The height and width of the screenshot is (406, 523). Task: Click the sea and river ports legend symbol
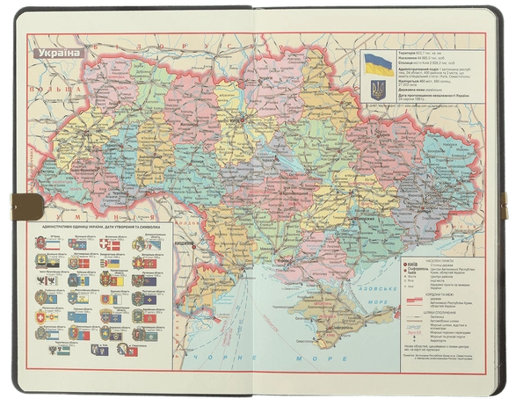coord(414,337)
